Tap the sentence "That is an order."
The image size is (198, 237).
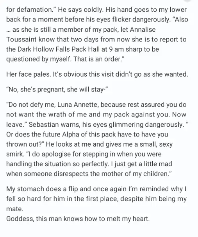point(99,59)
